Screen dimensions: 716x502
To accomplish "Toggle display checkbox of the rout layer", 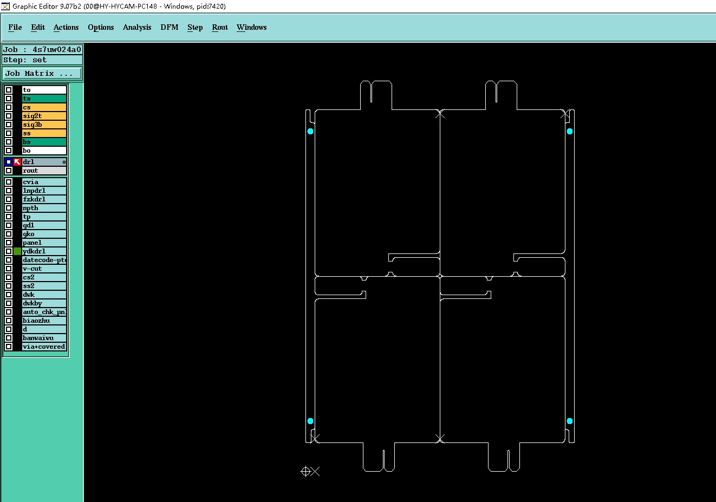I will 9,171.
